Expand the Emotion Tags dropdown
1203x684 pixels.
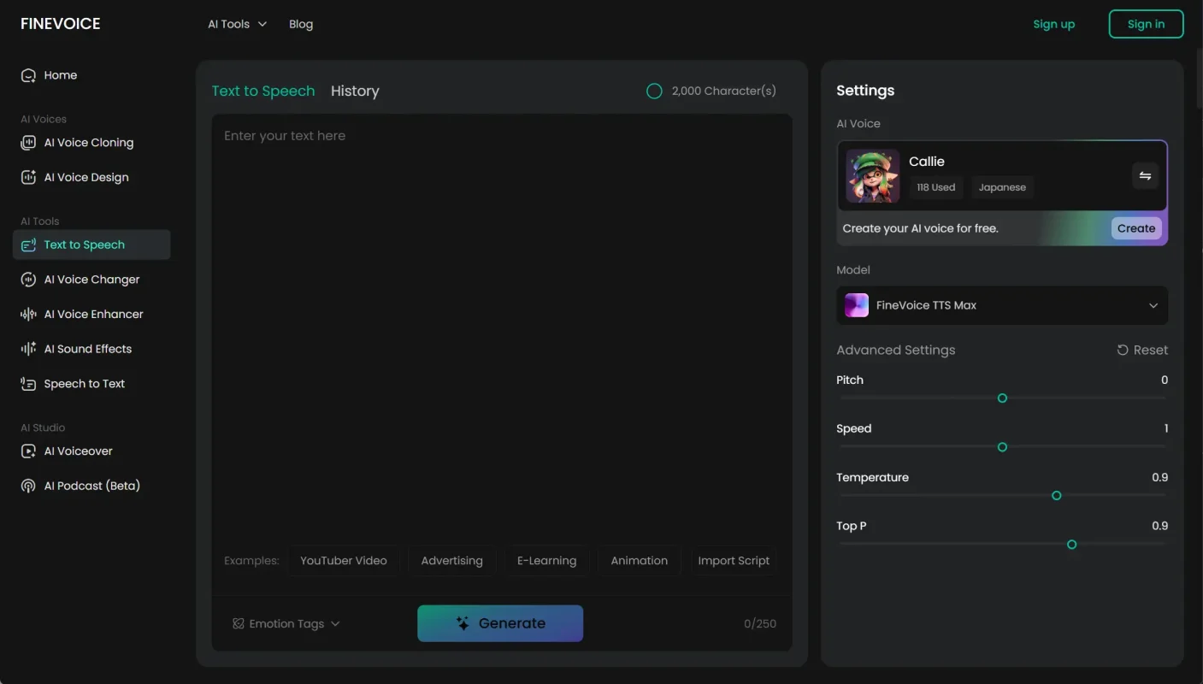[x=286, y=624]
